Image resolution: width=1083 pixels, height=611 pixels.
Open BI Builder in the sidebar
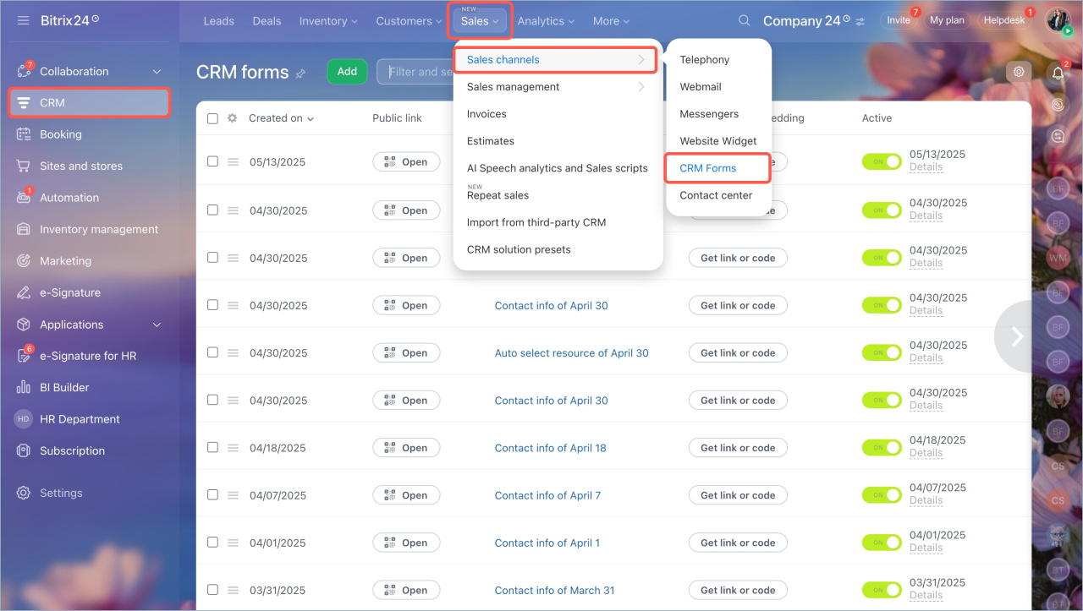(64, 388)
